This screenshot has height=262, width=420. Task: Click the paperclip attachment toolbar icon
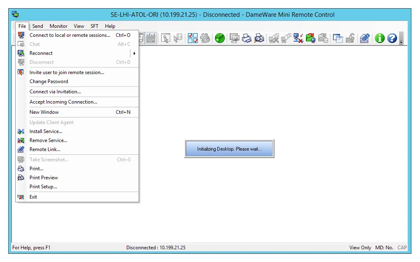click(x=364, y=38)
